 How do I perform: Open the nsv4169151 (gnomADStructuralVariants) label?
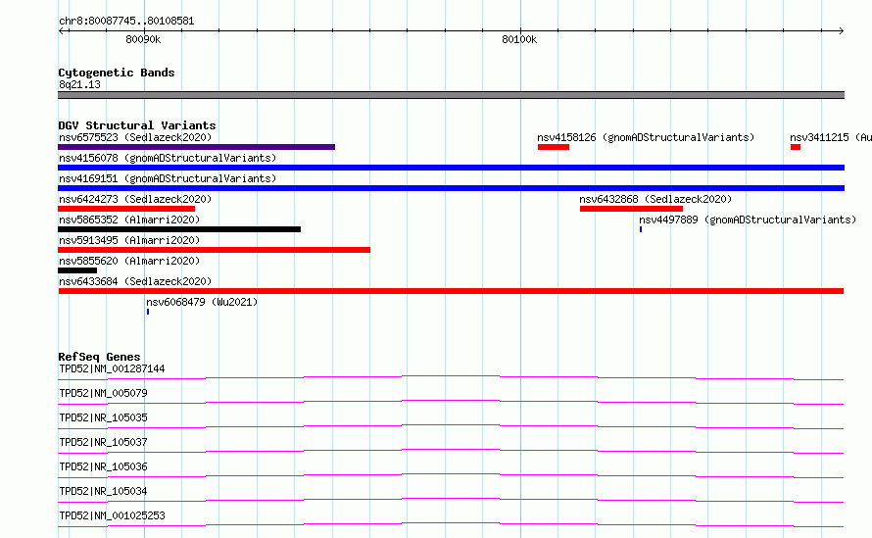click(168, 178)
